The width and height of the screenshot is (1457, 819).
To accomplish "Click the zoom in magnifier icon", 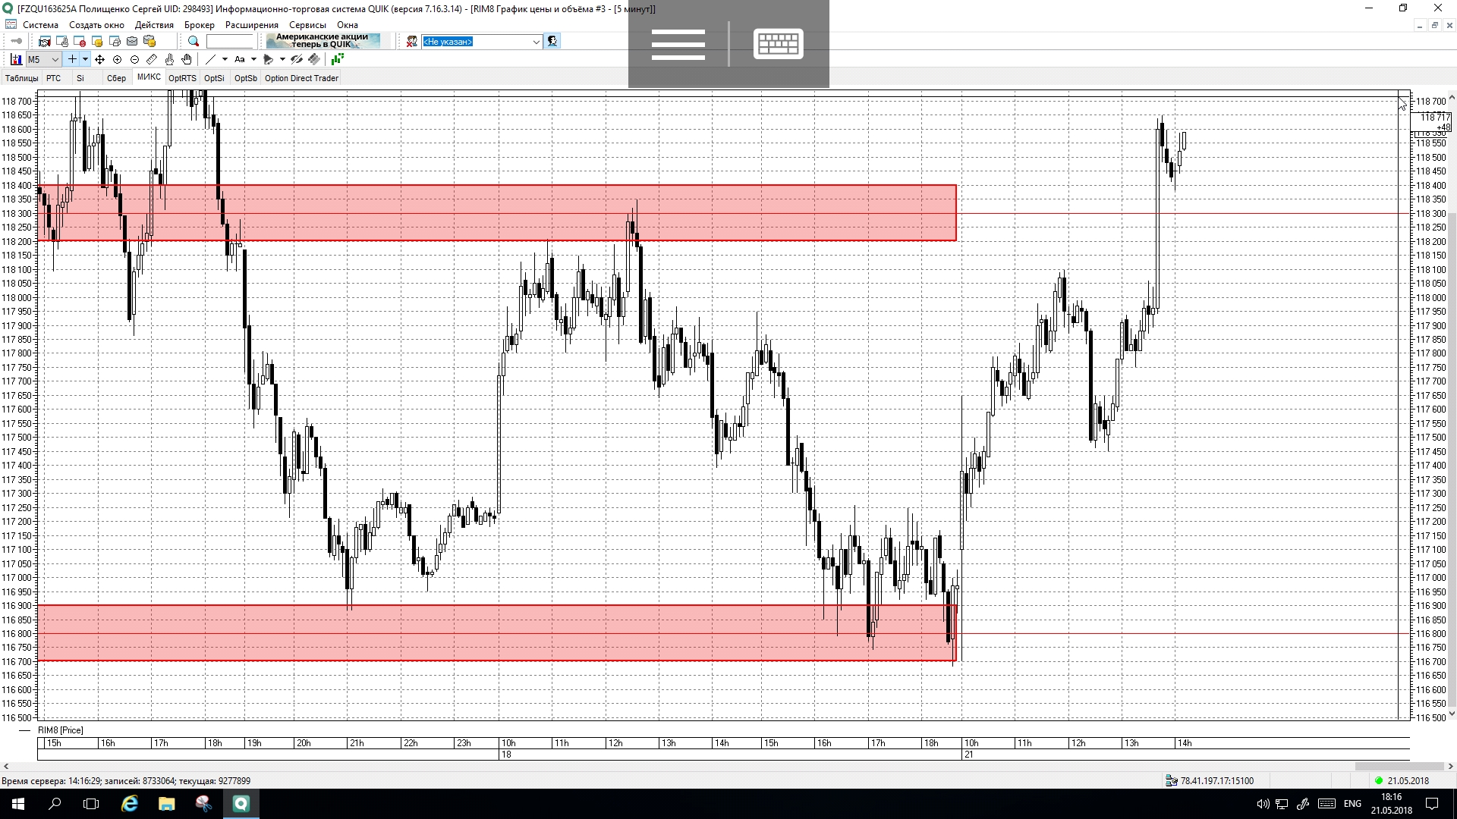I will point(117,59).
